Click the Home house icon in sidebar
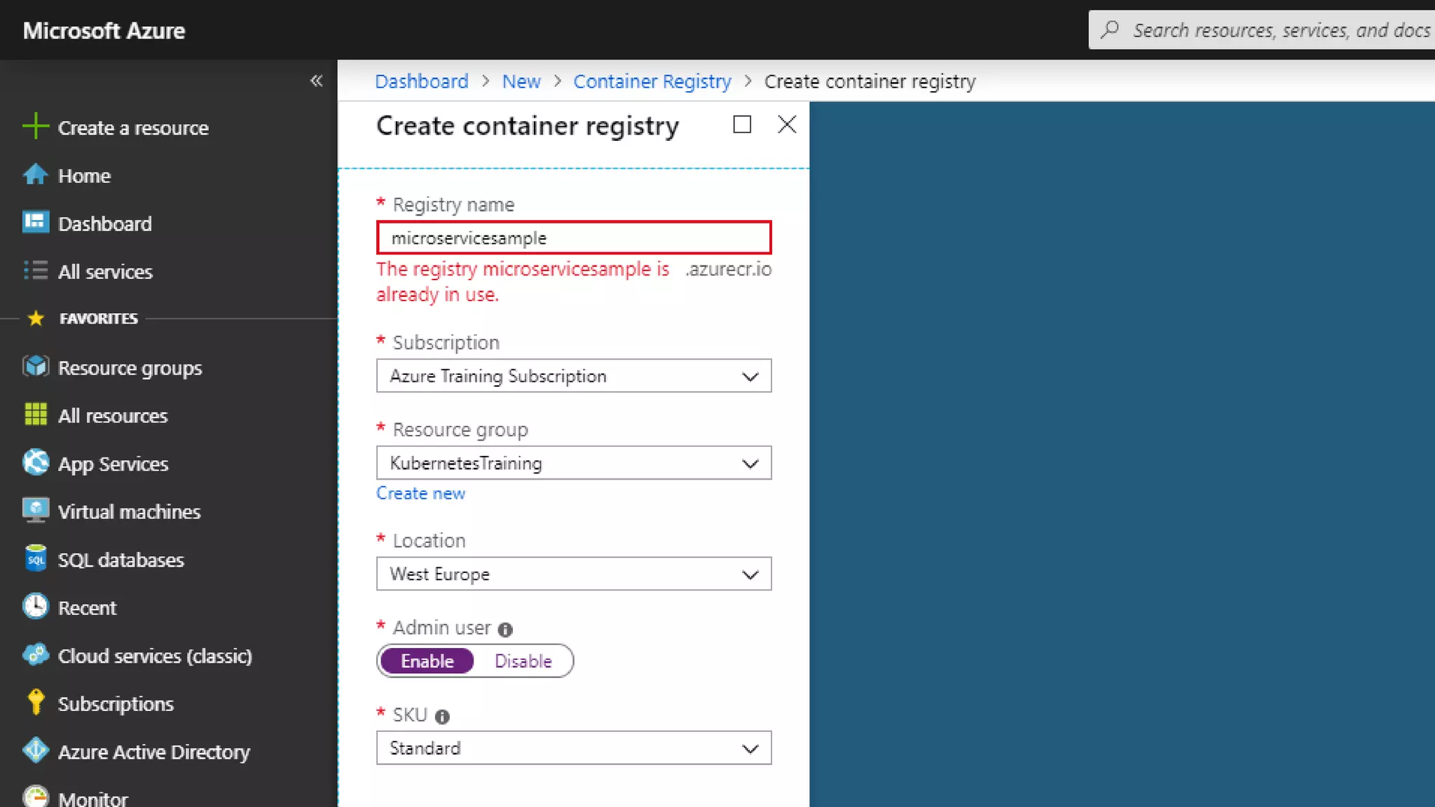This screenshot has width=1435, height=807. coord(35,174)
